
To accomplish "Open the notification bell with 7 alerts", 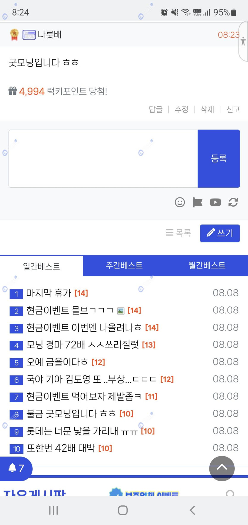I will pyautogui.click(x=16, y=468).
